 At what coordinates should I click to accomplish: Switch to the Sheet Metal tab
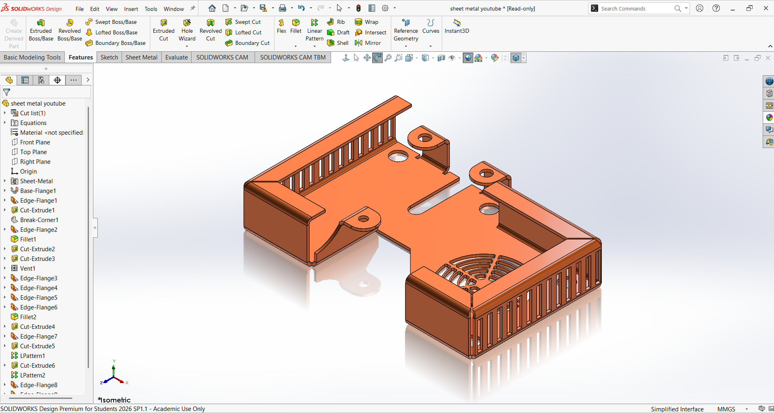(141, 57)
